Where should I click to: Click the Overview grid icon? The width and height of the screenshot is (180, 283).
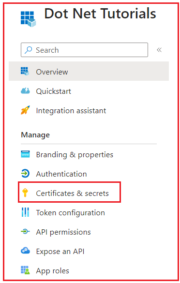coord(25,71)
